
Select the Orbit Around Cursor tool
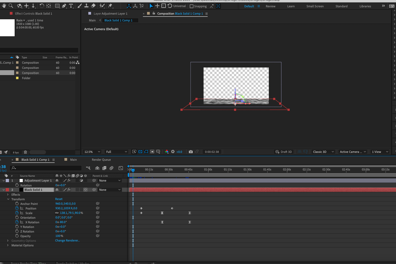(20, 6)
